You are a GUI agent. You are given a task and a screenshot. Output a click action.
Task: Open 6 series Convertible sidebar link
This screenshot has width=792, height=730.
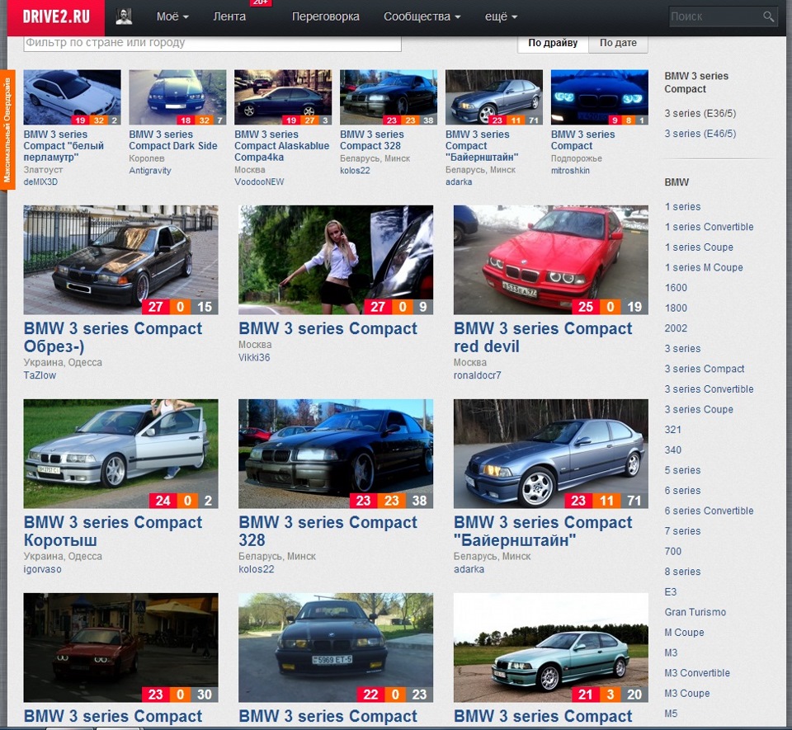(x=709, y=511)
